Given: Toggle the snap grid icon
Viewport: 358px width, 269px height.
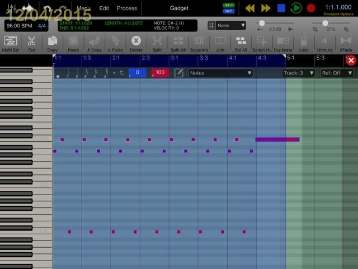Looking at the screenshot, I should [211, 25].
